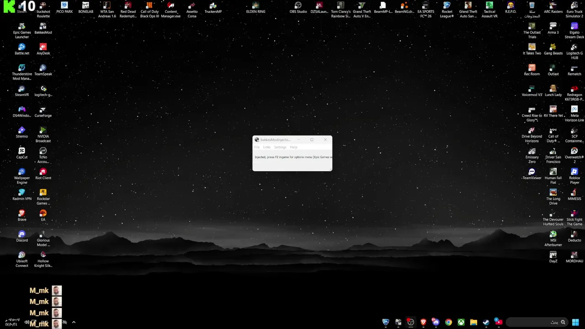Open the Links menu in BakkesModInjector
Viewport: 585px width, 329px height.
pyautogui.click(x=267, y=147)
